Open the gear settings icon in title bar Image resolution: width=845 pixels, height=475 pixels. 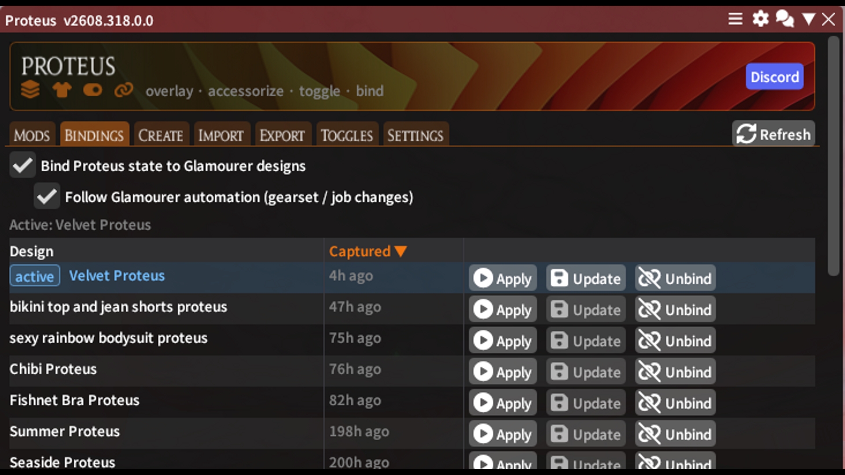coord(760,19)
